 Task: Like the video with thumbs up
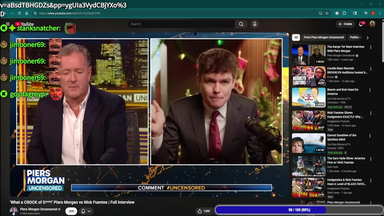[200, 211]
